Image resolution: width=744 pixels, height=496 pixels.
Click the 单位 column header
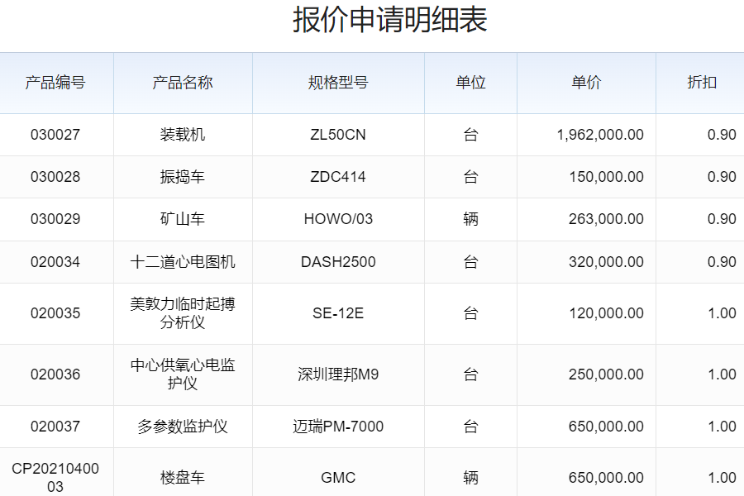470,83
